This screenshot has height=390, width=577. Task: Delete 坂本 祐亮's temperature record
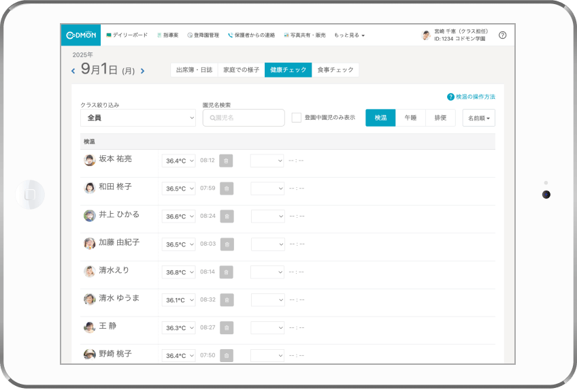pyautogui.click(x=227, y=161)
